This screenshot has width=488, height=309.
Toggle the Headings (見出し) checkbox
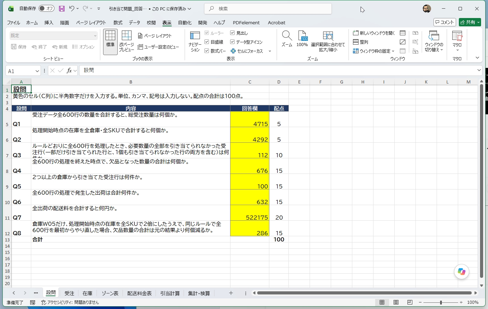tap(232, 33)
